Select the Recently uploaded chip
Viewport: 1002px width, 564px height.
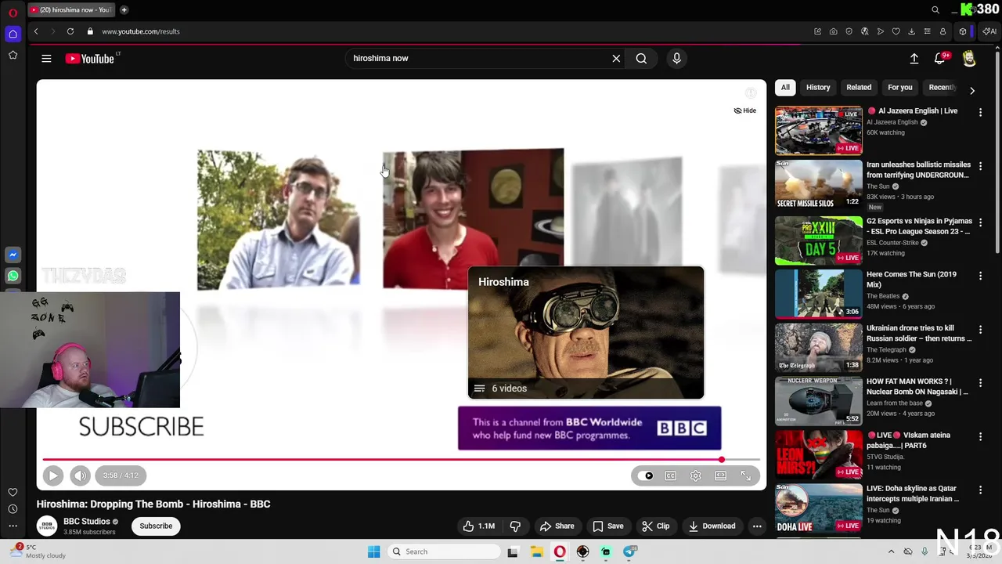pyautogui.click(x=942, y=88)
